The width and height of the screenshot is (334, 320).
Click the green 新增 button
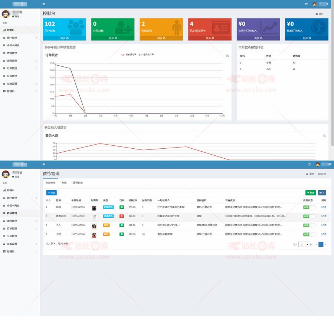click(x=311, y=193)
